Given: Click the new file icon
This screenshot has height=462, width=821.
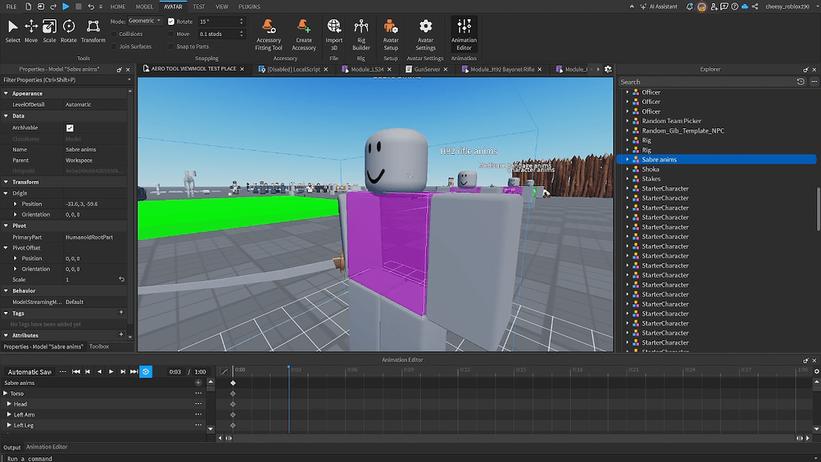Looking at the screenshot, I should pyautogui.click(x=28, y=6).
